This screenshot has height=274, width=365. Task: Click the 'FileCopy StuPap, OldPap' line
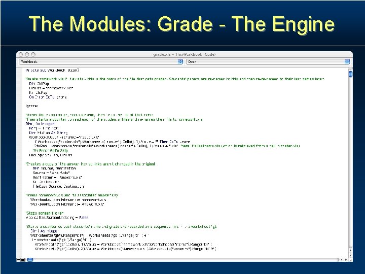tap(51, 155)
